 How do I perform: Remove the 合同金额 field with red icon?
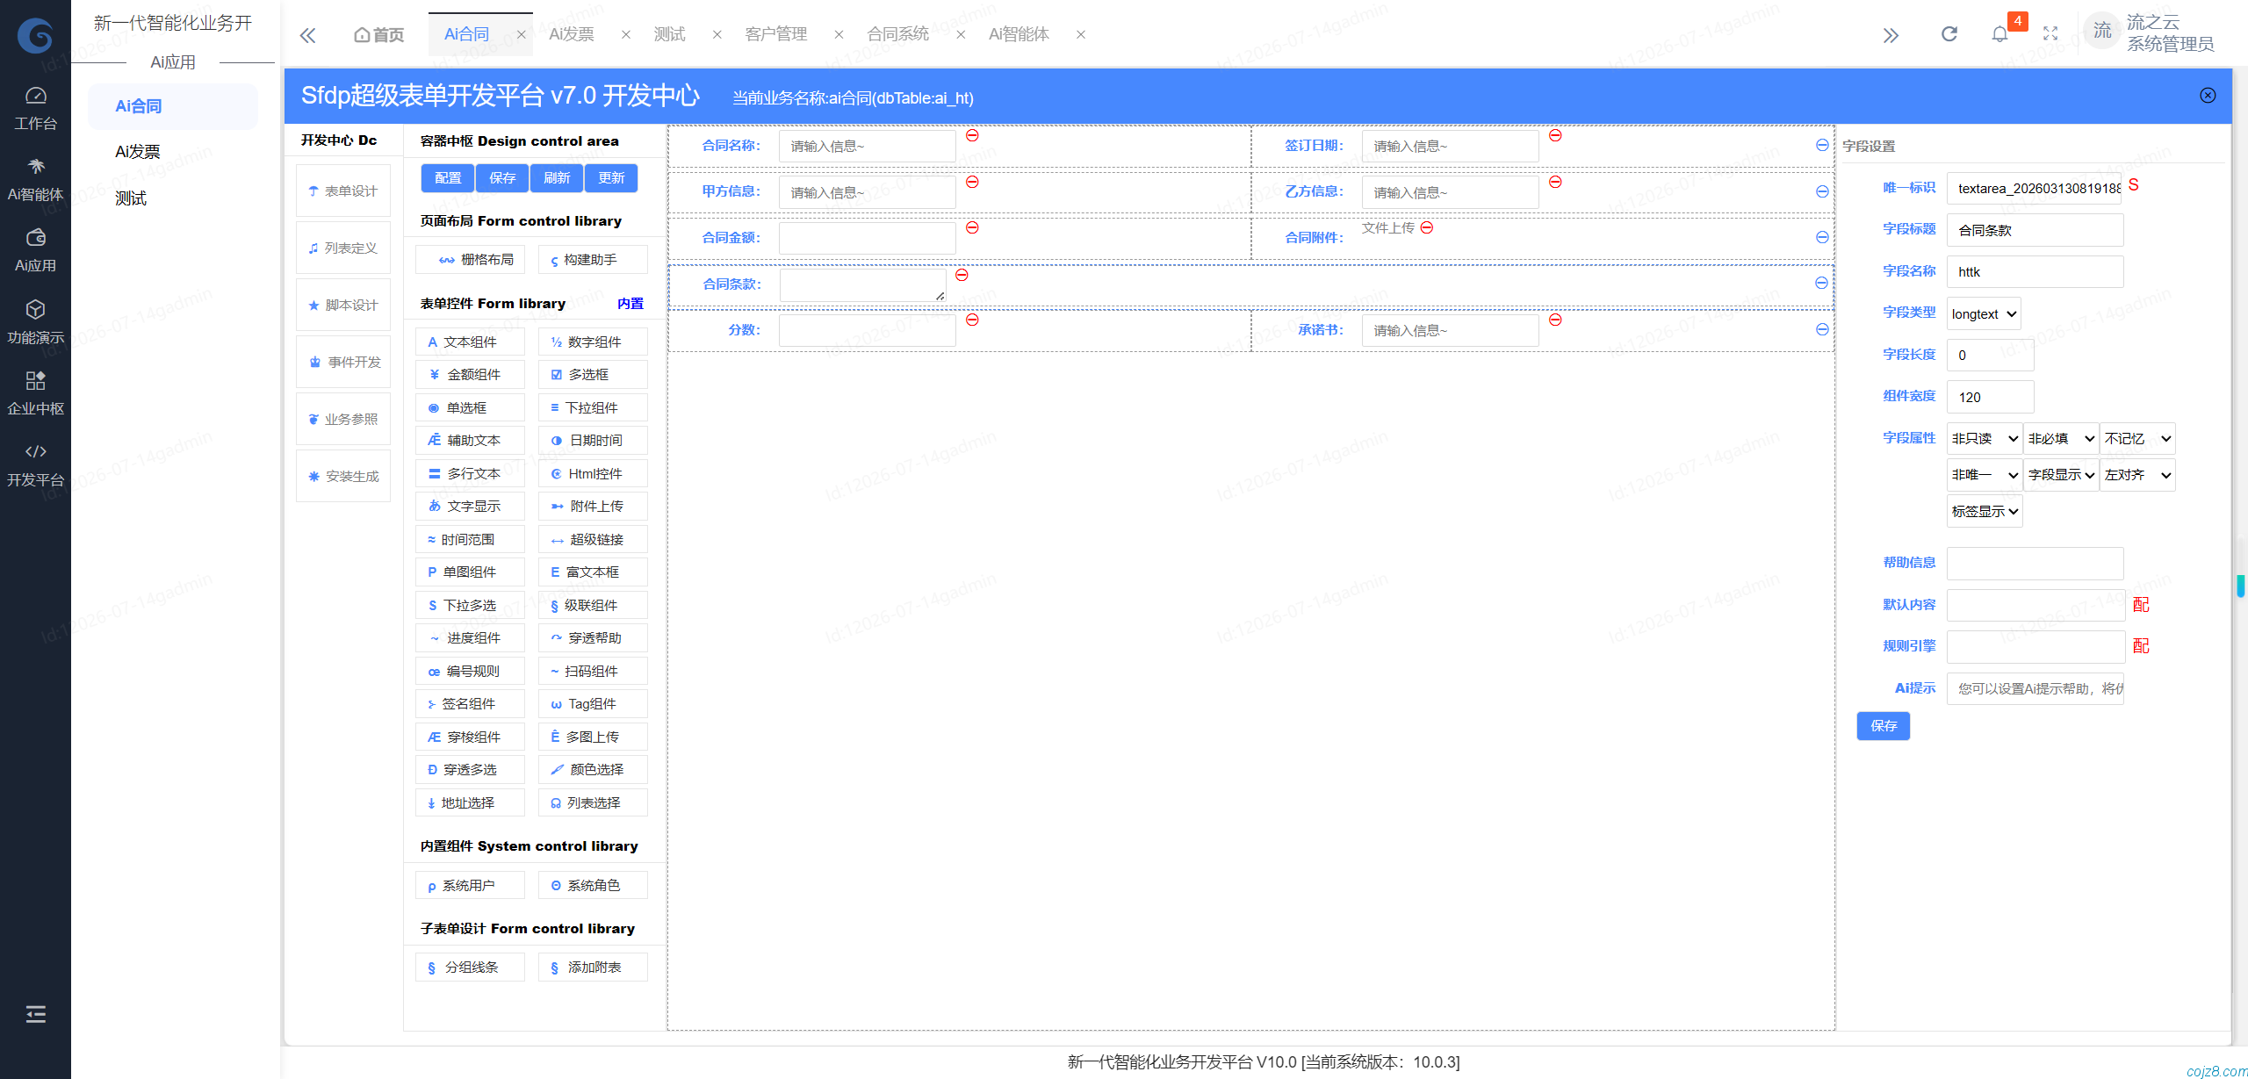[x=972, y=227]
